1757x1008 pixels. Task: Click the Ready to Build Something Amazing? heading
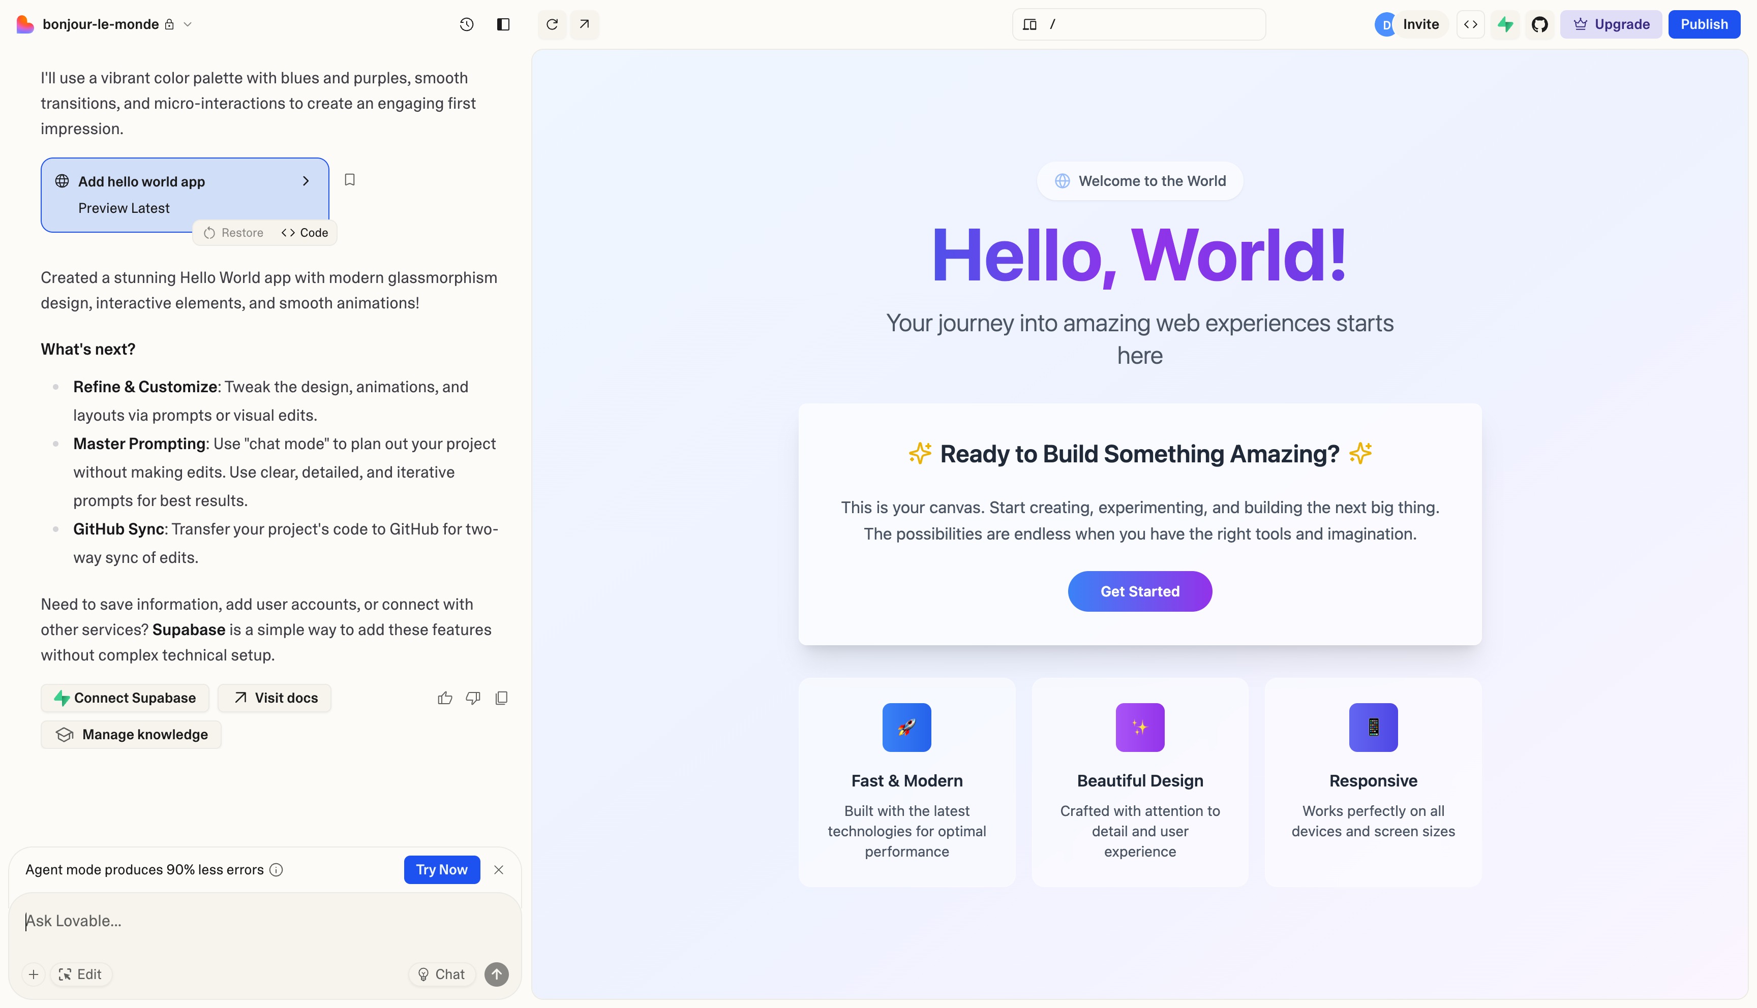(1140, 454)
